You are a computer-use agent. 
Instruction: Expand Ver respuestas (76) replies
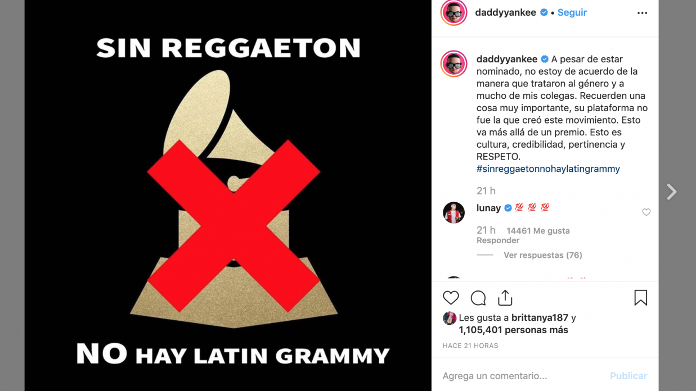(x=543, y=255)
